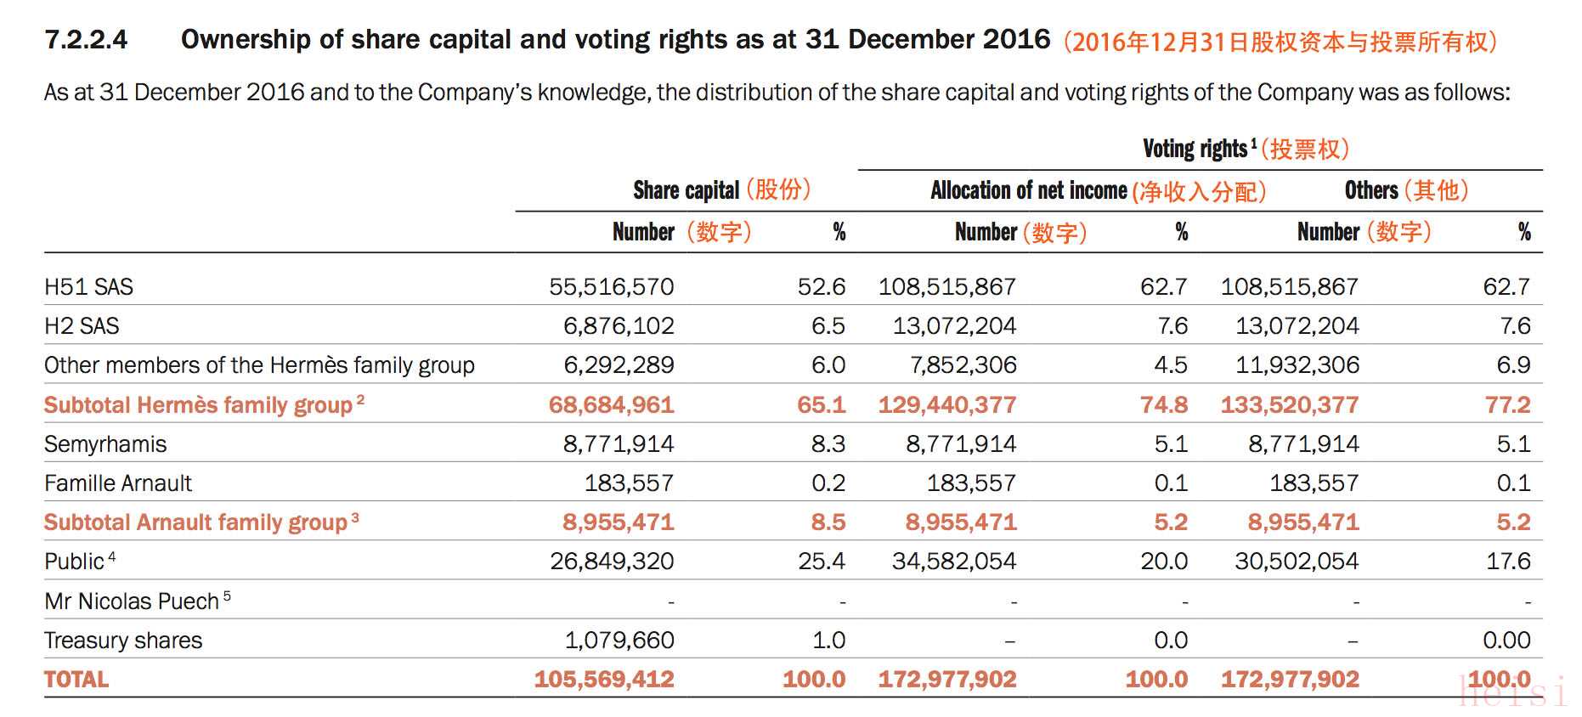The image size is (1582, 717).
Task: Click the Semyrhamis row label
Action: pyautogui.click(x=105, y=444)
